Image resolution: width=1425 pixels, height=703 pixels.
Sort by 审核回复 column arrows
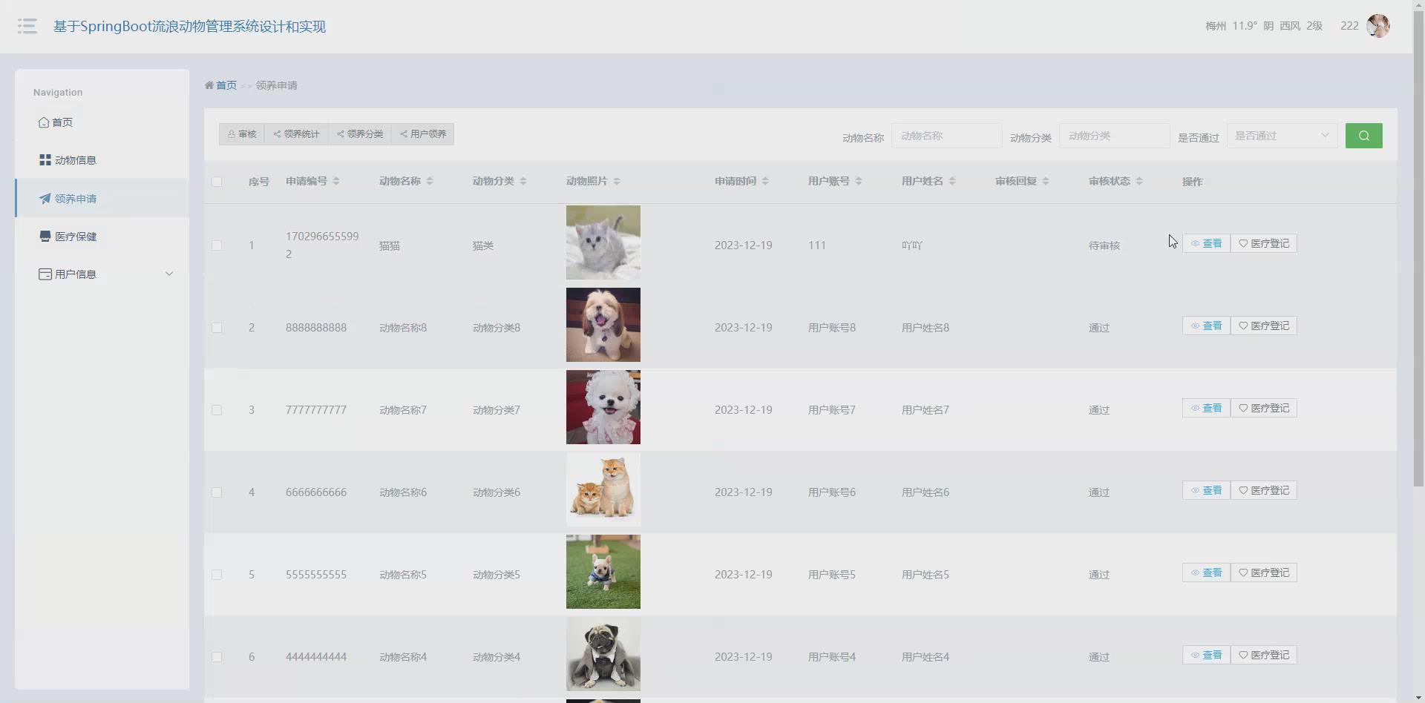point(1046,181)
